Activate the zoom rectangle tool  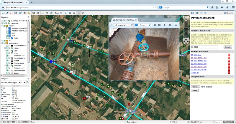tap(66, 13)
